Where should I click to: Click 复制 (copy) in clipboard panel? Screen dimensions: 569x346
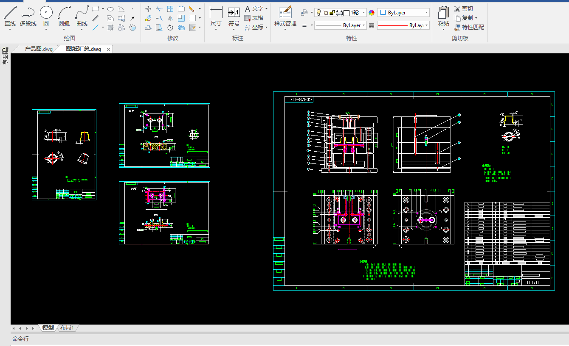point(463,18)
